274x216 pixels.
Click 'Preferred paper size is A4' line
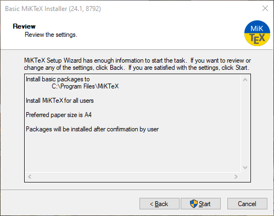click(59, 115)
